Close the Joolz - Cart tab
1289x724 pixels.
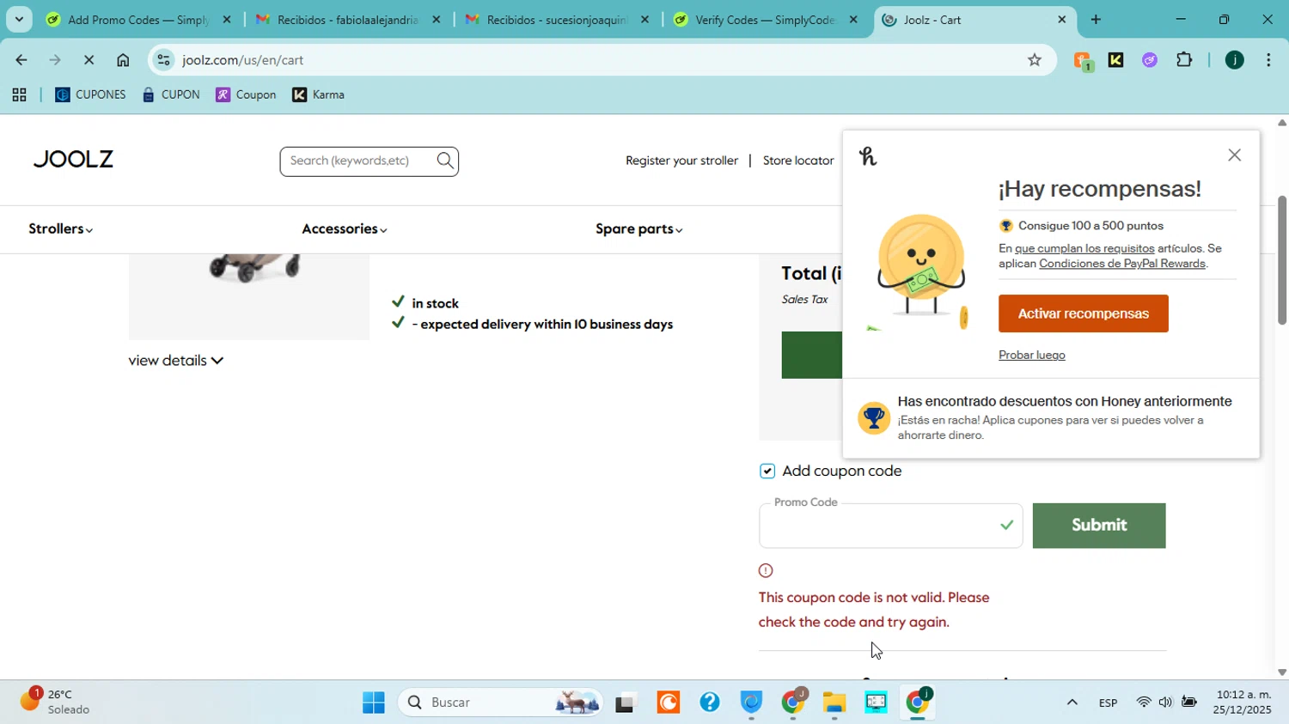(x=1061, y=19)
